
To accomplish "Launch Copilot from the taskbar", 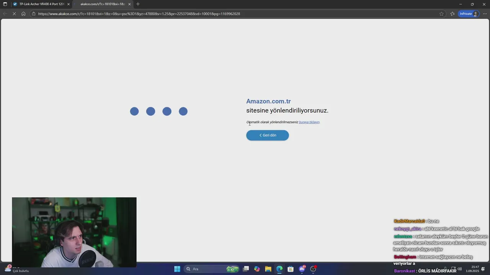I will click(x=257, y=269).
